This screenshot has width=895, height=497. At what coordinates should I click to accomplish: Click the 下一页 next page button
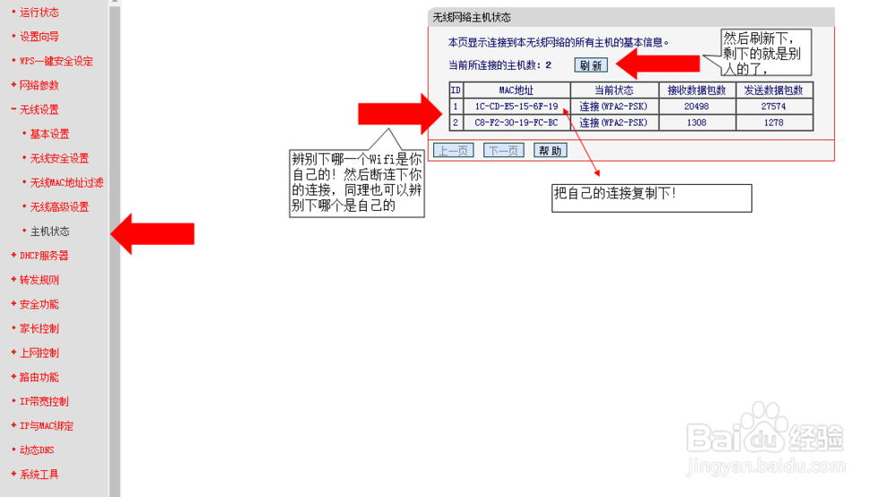503,150
